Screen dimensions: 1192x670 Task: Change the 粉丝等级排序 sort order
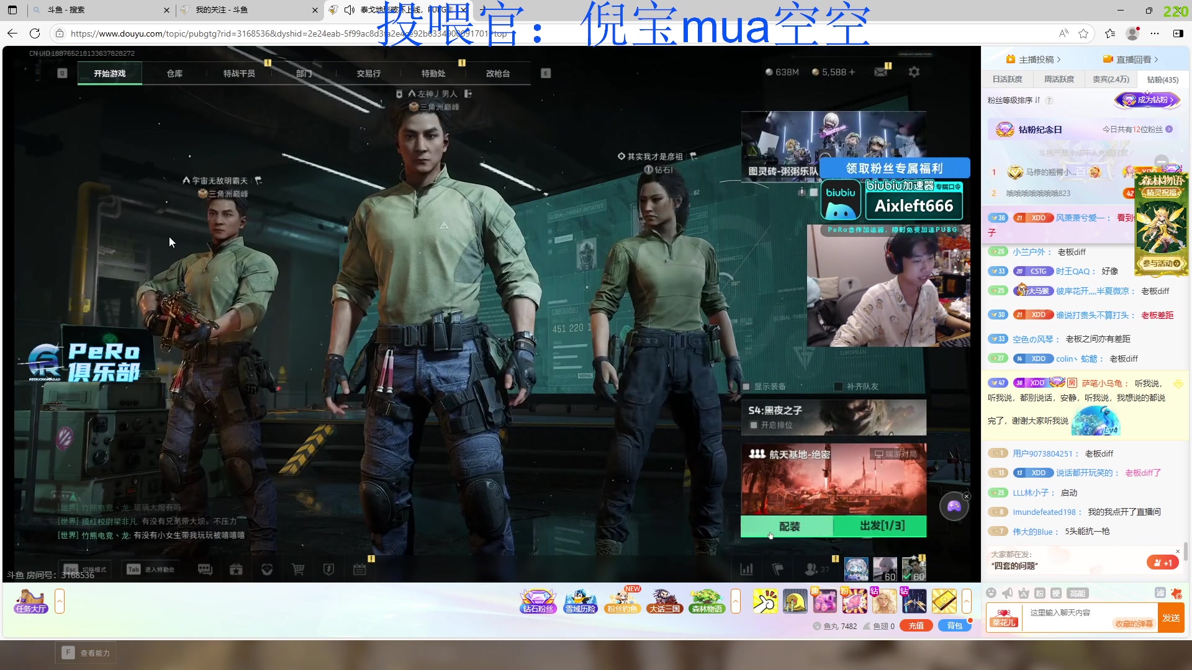(1014, 100)
